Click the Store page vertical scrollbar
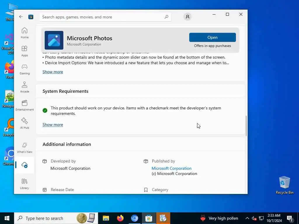 [x=246, y=126]
